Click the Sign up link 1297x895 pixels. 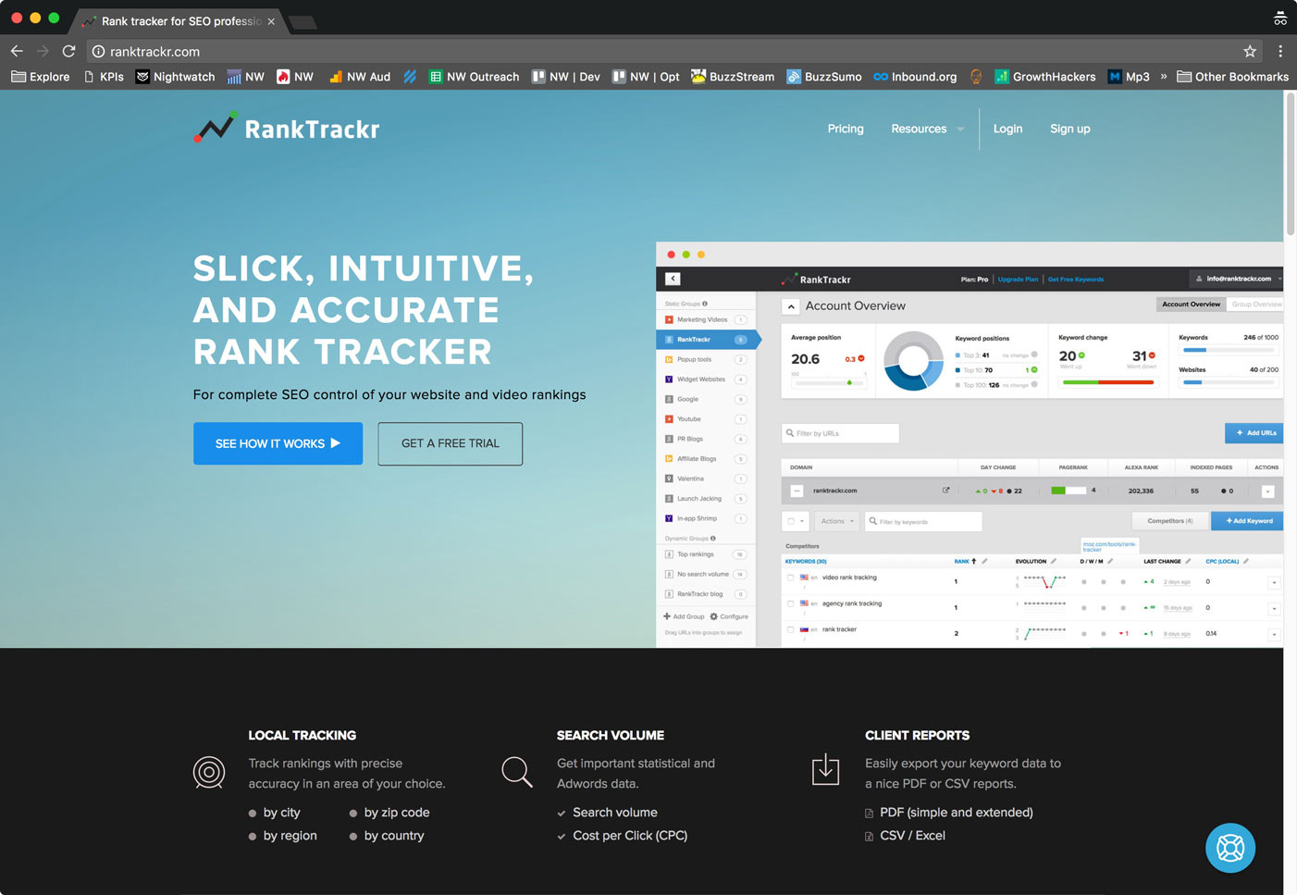(1069, 129)
